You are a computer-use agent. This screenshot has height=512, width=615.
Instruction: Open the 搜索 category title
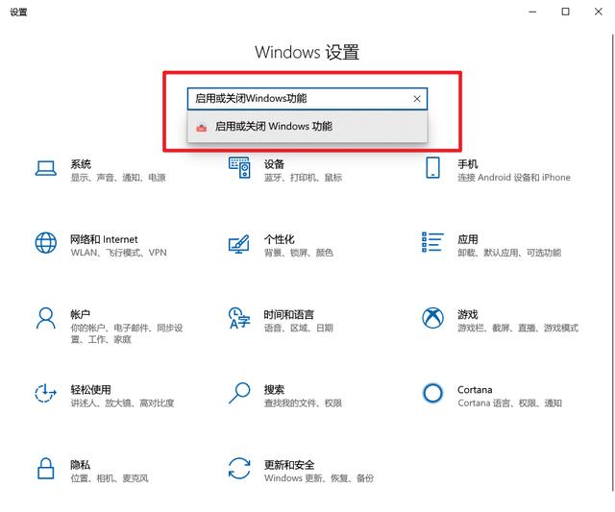coord(274,389)
